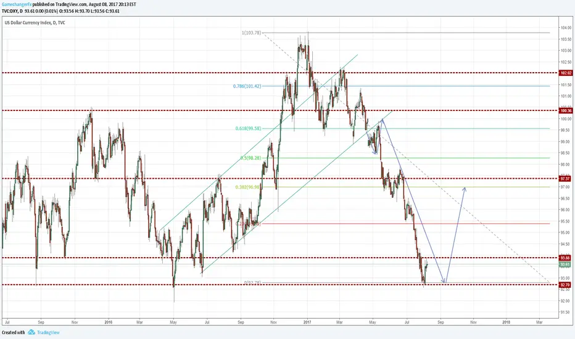Click the 2018 label on time axis
This screenshot has height=339, width=575.
coord(506,322)
